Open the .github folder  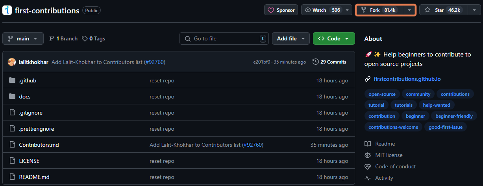28,80
